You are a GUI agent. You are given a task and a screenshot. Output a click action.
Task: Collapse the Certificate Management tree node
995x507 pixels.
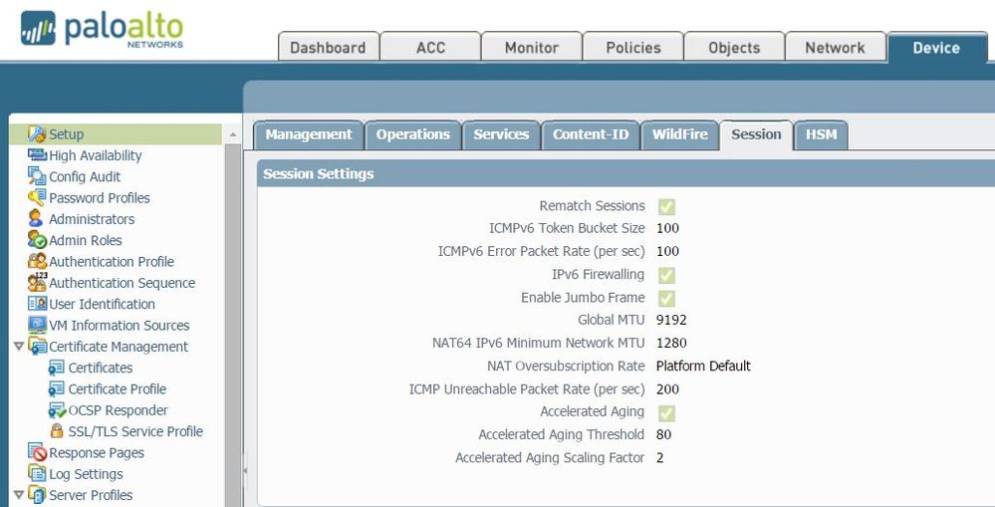click(18, 347)
